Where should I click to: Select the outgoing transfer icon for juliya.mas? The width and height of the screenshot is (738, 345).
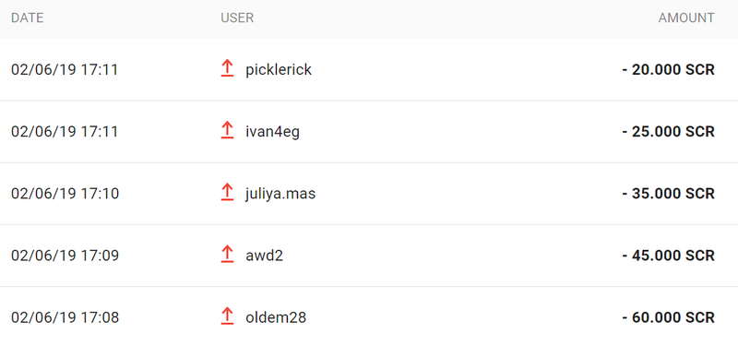227,193
